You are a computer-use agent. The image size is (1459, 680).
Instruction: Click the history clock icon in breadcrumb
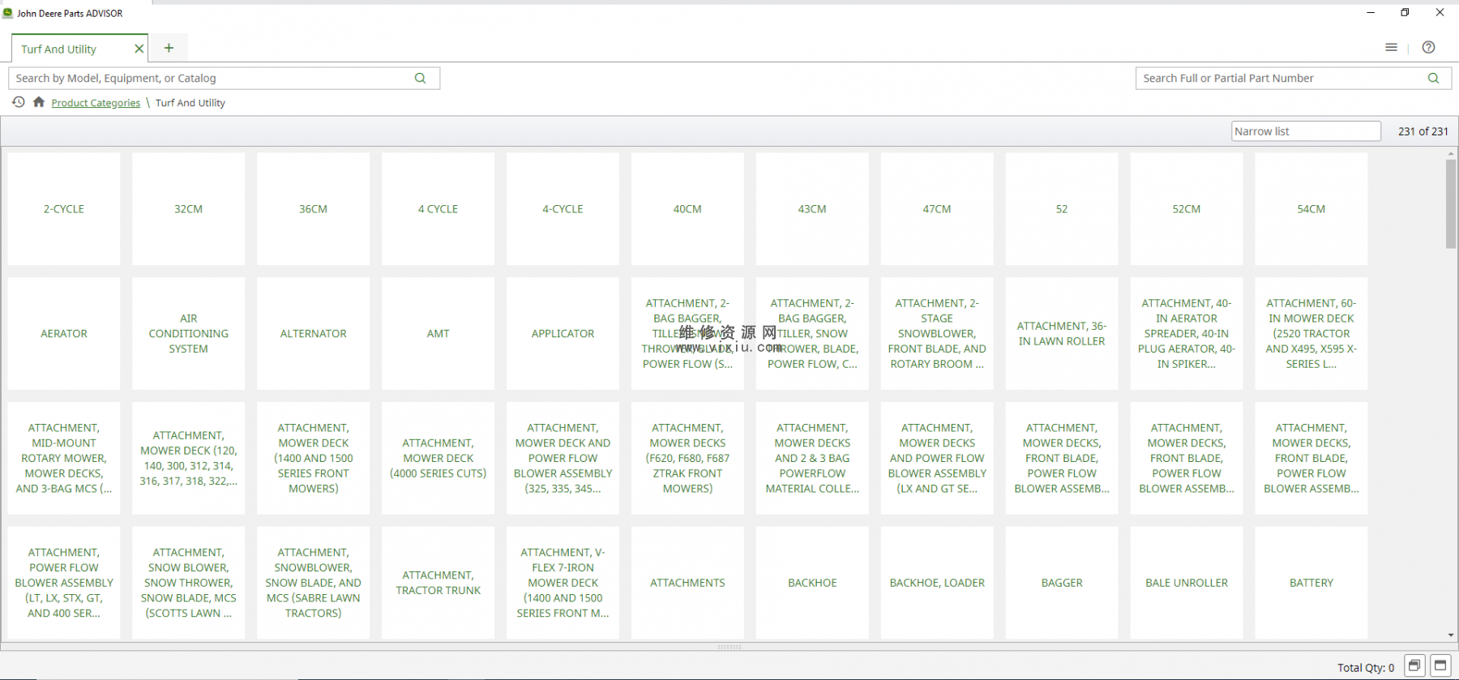18,102
